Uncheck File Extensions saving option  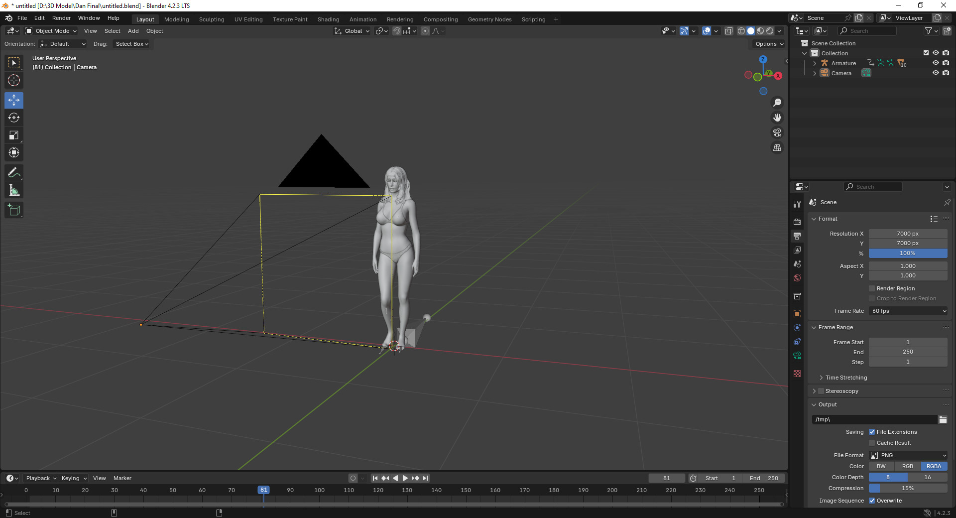coord(872,432)
